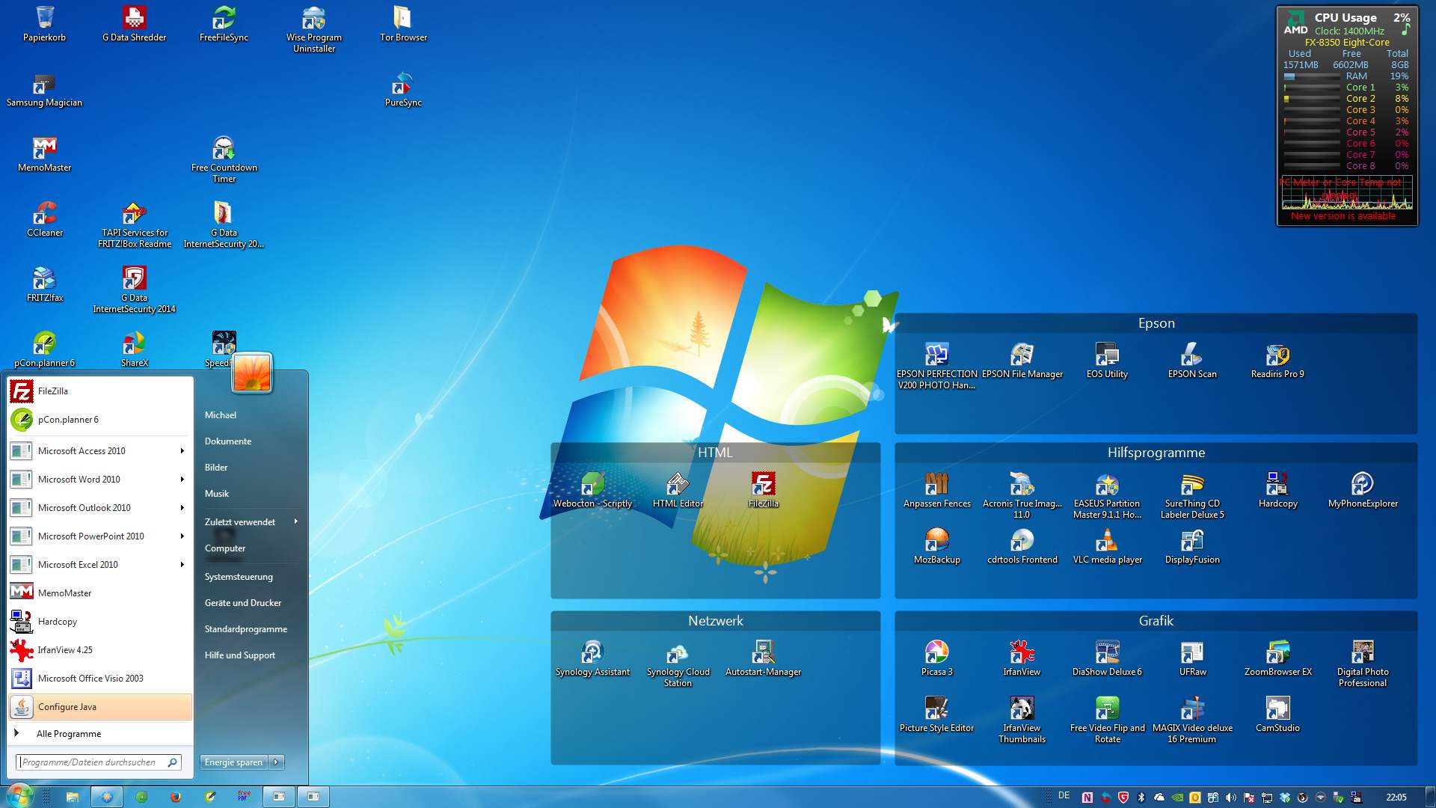Click the Programme/Dateien durchsuchen search field
This screenshot has height=808, width=1436.
[x=98, y=762]
